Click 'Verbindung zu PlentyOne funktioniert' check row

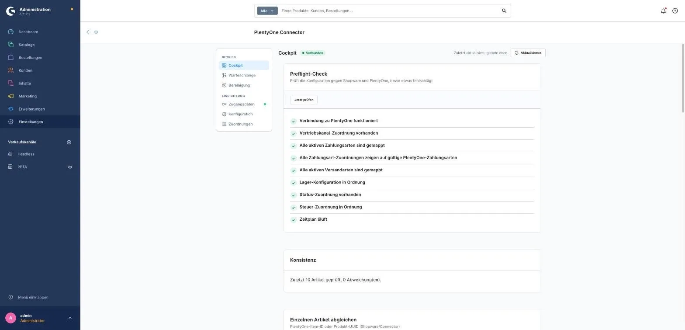pyautogui.click(x=412, y=121)
